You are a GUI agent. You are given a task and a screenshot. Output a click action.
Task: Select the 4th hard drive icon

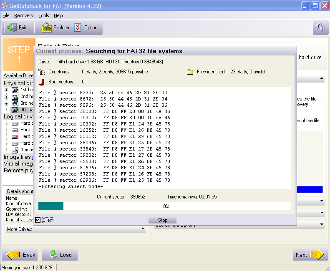pyautogui.click(x=15, y=110)
